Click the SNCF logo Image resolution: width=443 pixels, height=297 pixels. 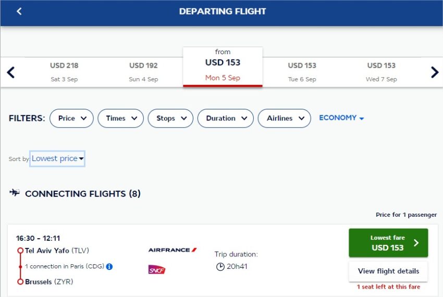pyautogui.click(x=157, y=270)
